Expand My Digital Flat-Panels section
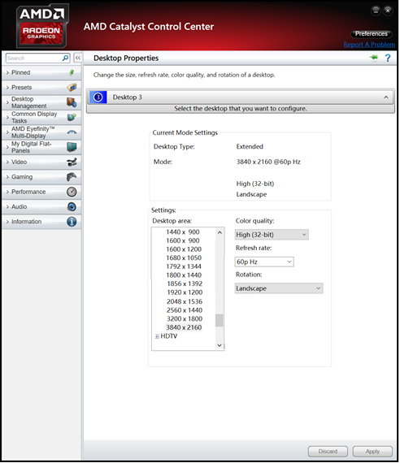This screenshot has width=400, height=463. click(41, 147)
